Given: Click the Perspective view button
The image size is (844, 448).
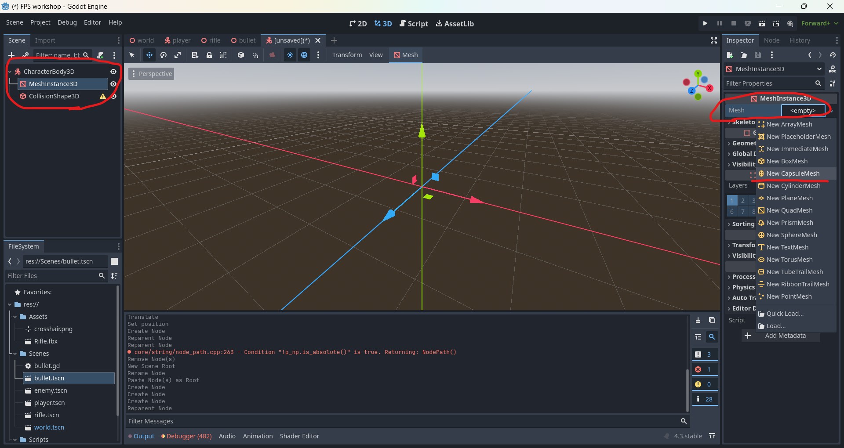Looking at the screenshot, I should click(x=151, y=74).
